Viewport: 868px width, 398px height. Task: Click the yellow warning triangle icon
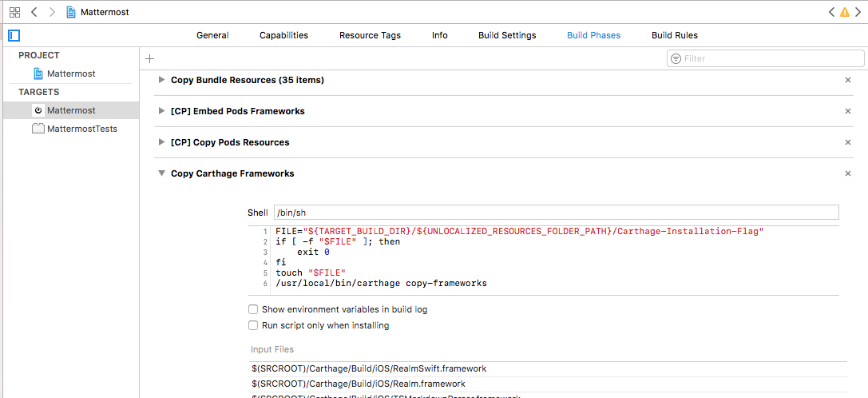pos(845,12)
